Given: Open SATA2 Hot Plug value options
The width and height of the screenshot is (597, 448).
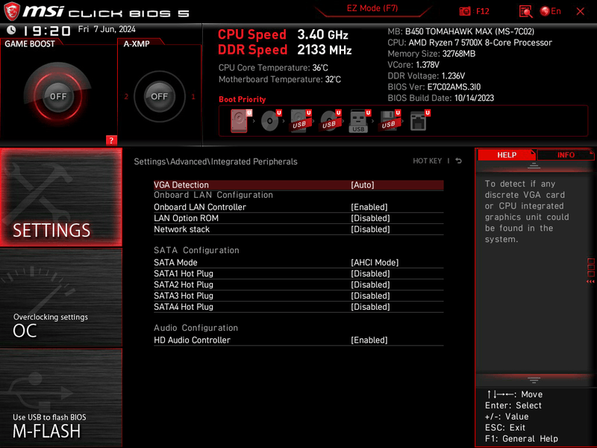Looking at the screenshot, I should (x=370, y=284).
